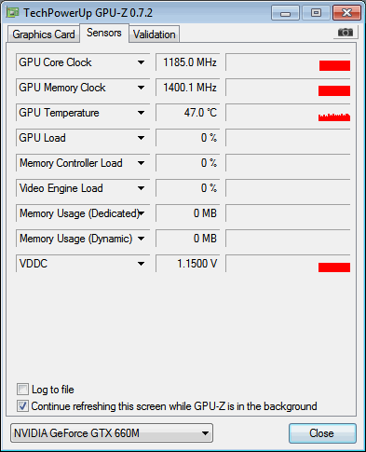
Task: Switch to the Graphics Card tab
Action: (44, 34)
